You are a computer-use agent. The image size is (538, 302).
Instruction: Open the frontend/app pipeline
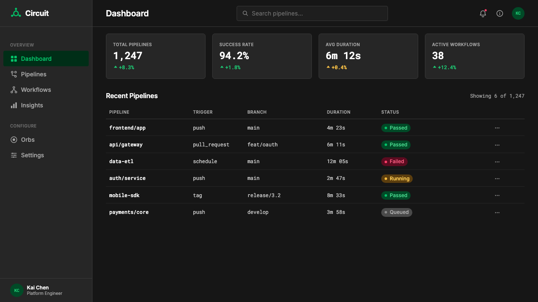(127, 128)
